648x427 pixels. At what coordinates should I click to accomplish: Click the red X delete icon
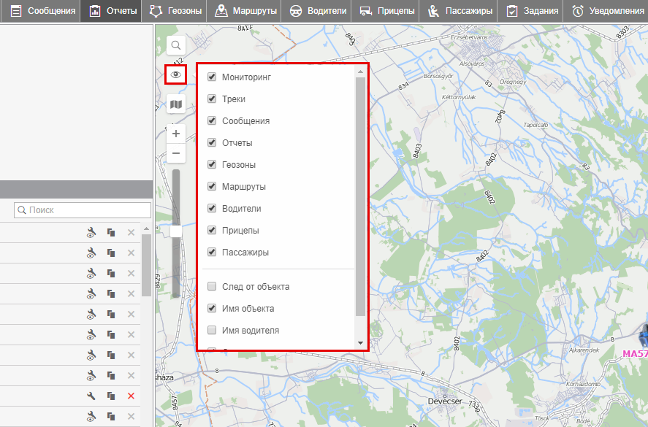click(131, 396)
